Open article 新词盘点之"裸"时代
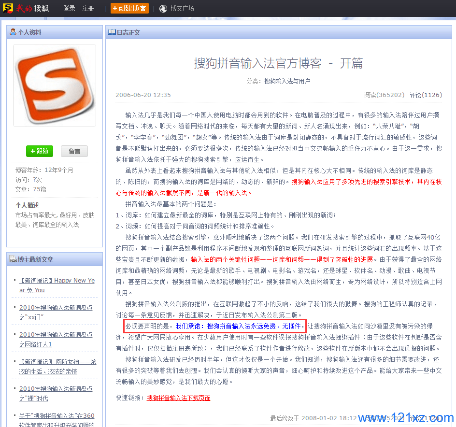The image size is (456, 427). pyautogui.click(x=56, y=394)
